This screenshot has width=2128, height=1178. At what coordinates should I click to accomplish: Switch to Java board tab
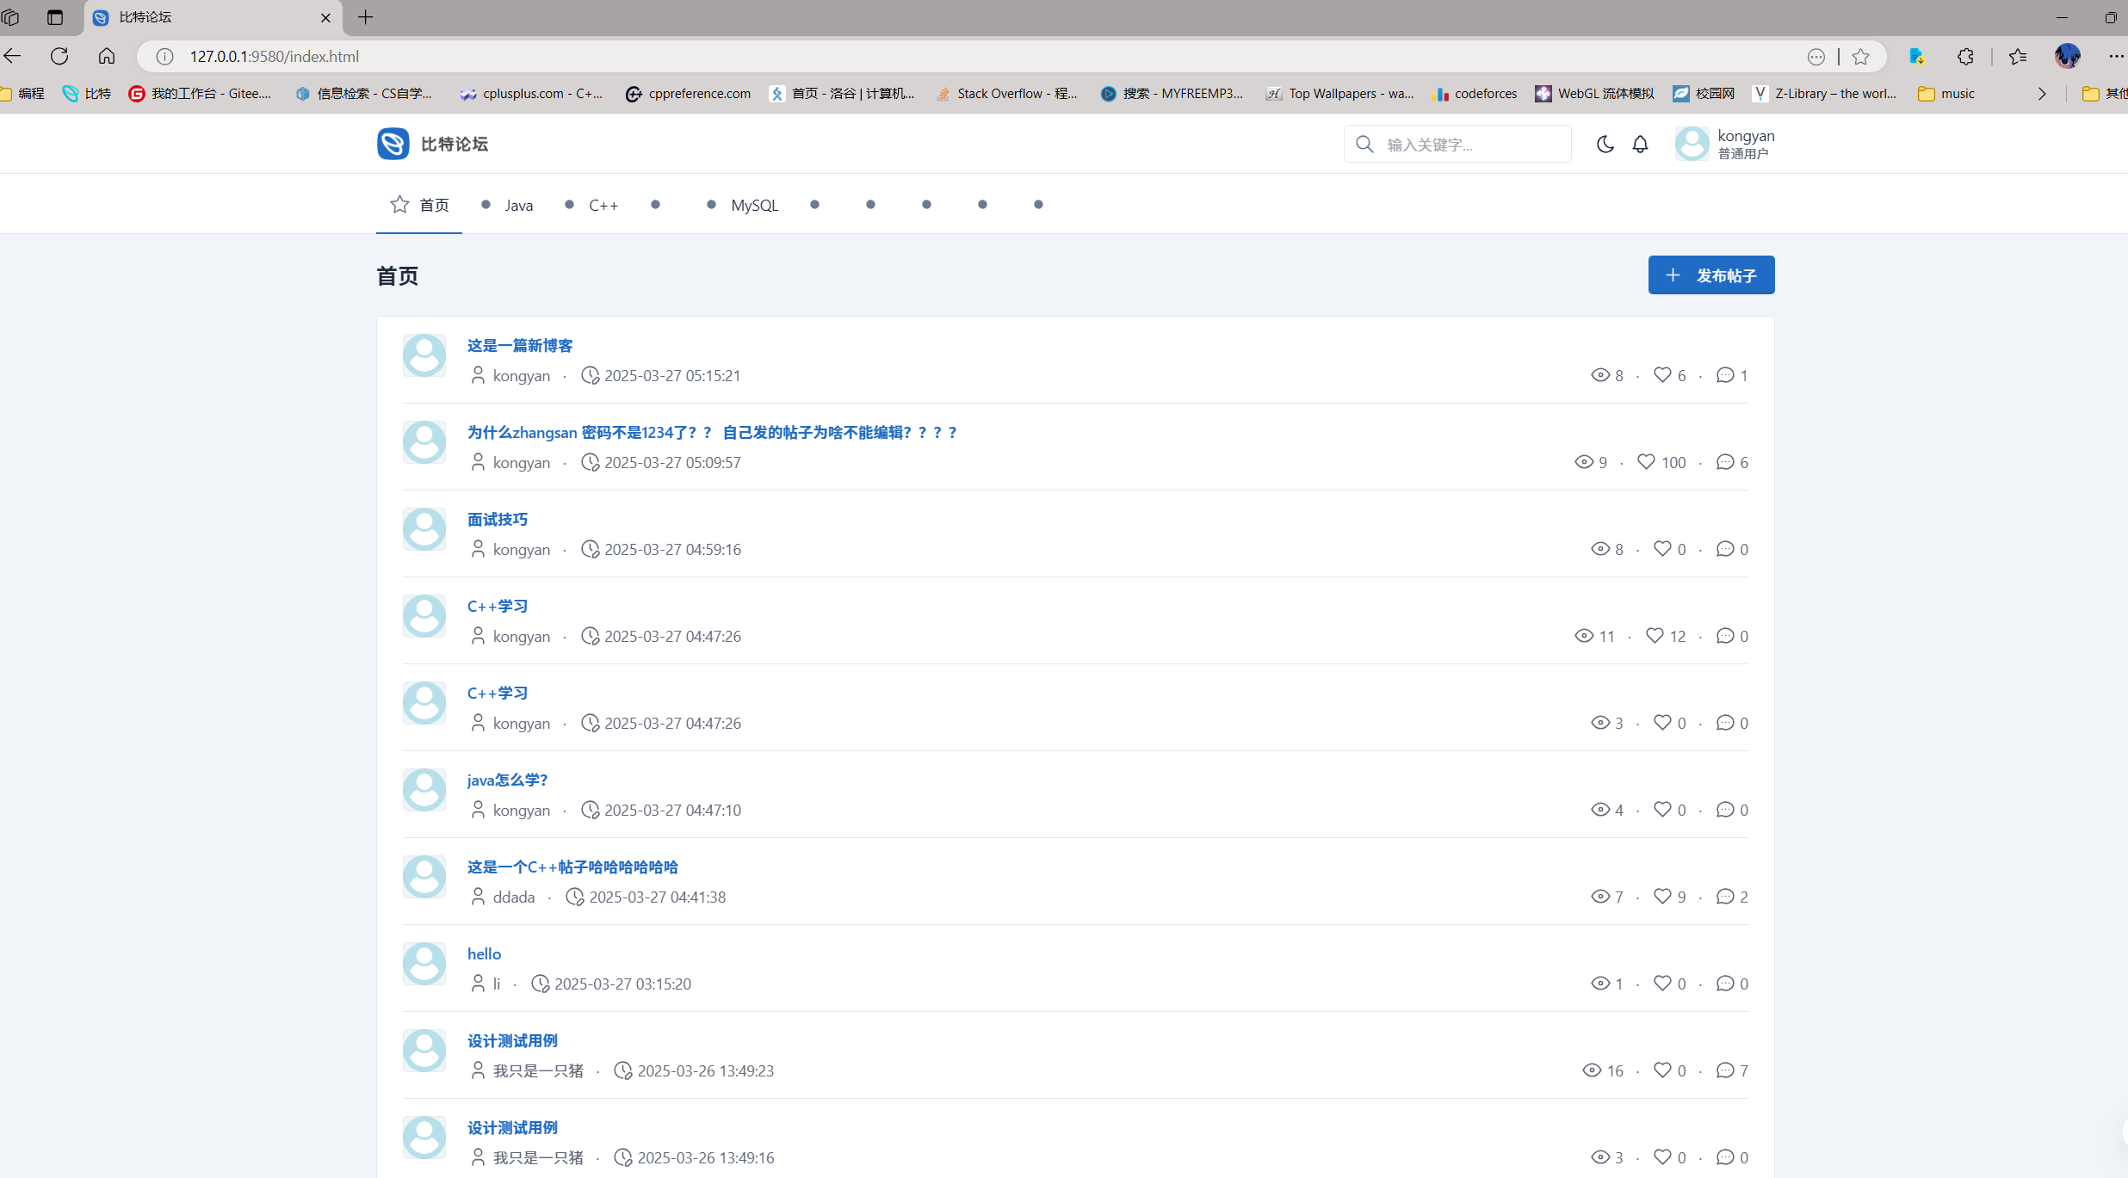pos(518,205)
